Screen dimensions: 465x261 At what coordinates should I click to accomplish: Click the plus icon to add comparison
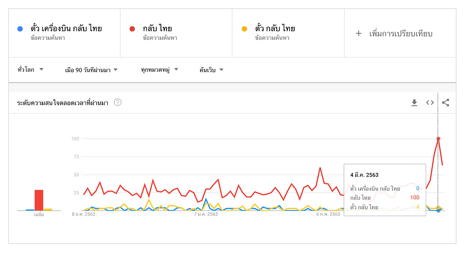pos(359,33)
